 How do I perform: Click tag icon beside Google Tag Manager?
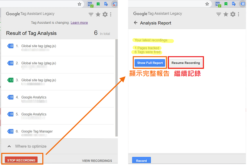(10, 131)
